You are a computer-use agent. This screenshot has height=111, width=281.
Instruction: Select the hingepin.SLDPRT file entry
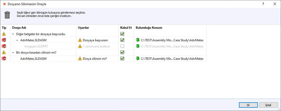[x=36, y=46]
